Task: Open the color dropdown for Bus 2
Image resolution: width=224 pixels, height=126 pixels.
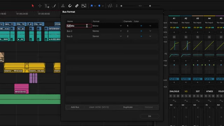Action: click(150, 31)
